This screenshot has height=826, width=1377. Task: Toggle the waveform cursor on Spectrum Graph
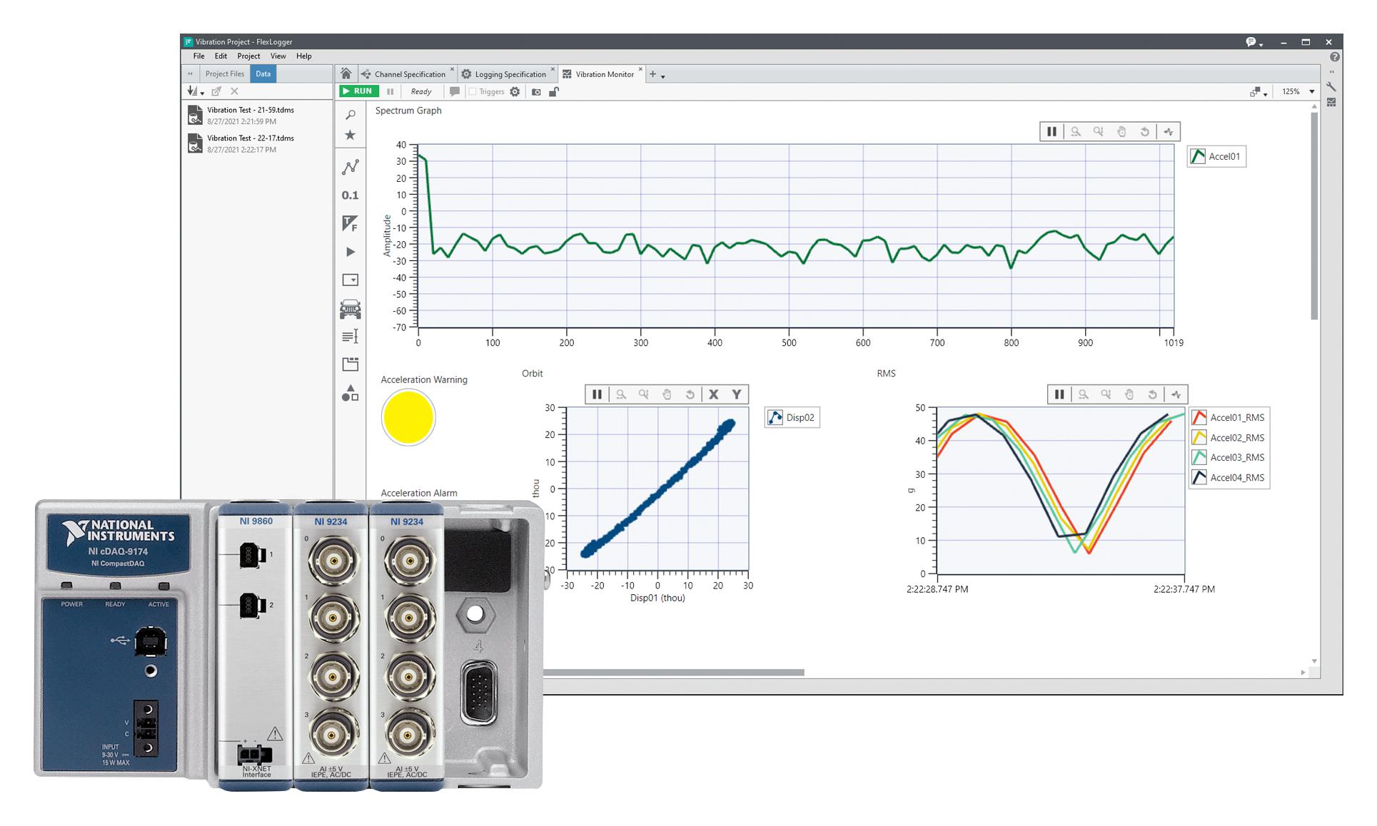[x=1169, y=131]
